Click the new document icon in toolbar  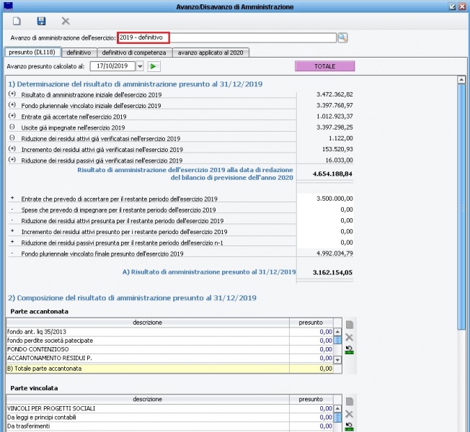(17, 22)
